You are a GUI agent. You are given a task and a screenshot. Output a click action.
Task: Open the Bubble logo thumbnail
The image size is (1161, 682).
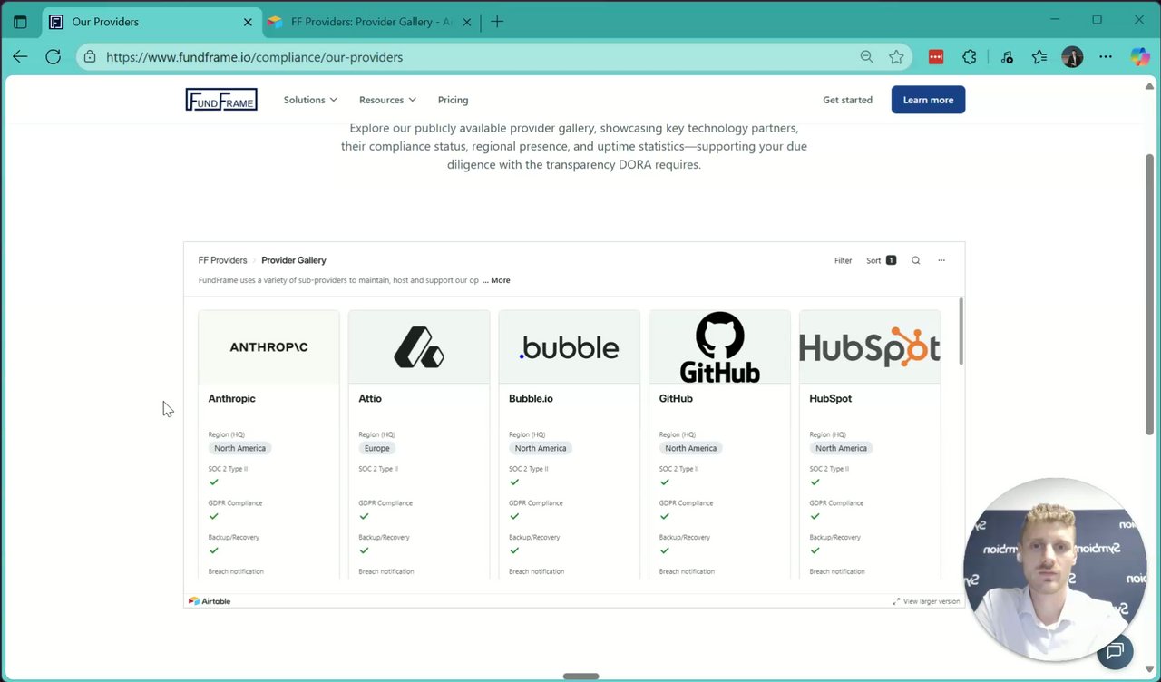[570, 346]
